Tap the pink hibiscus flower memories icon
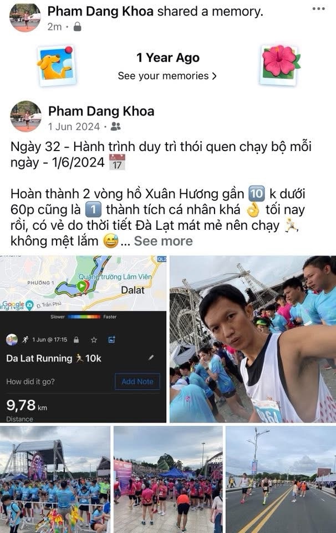The height and width of the screenshot is (533, 336). (x=281, y=65)
